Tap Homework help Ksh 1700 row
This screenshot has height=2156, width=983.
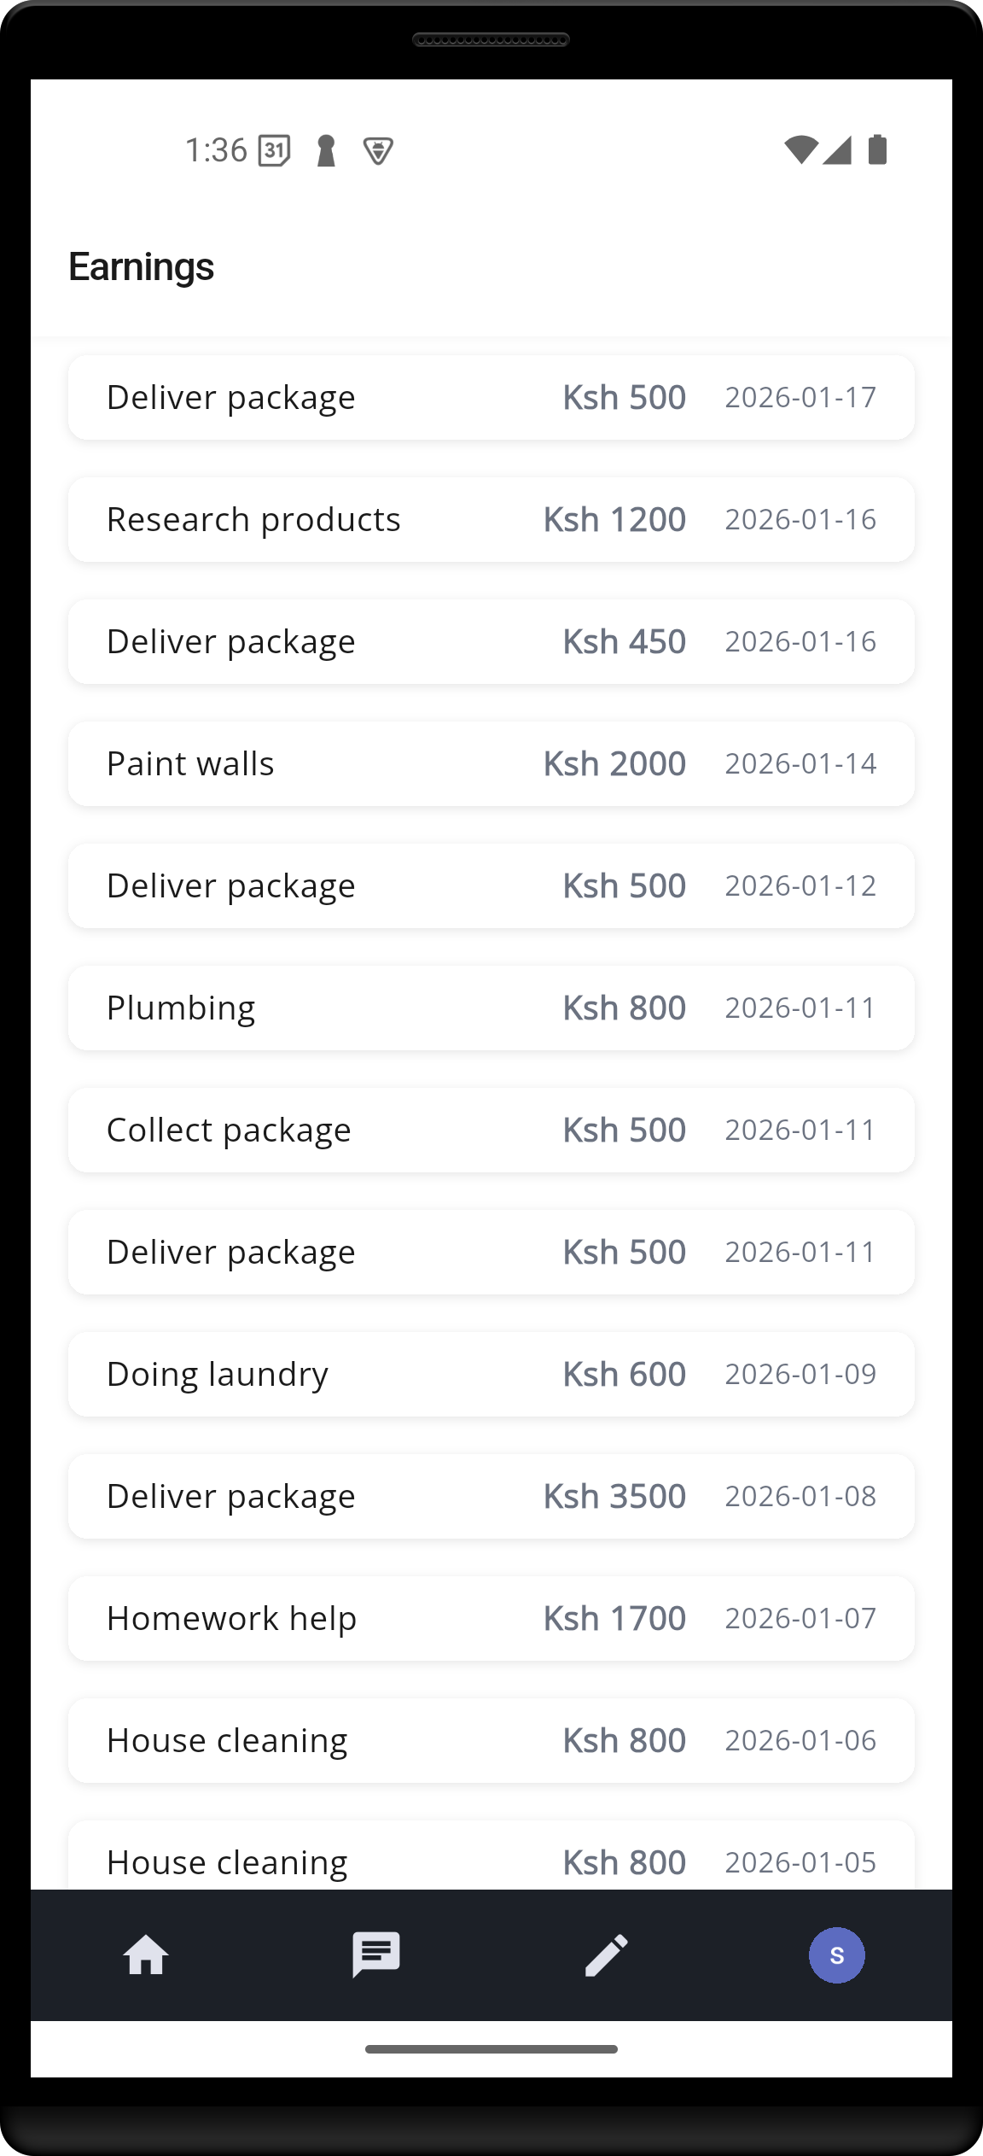pyautogui.click(x=491, y=1618)
